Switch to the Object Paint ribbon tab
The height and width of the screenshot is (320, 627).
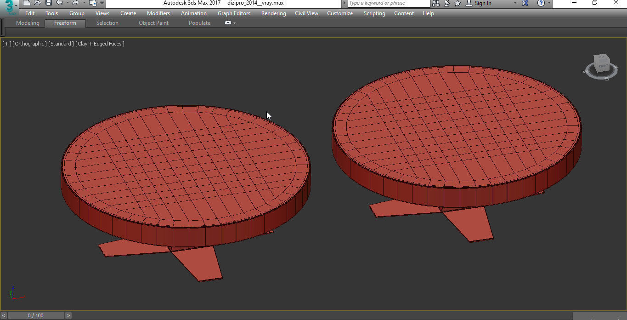[x=154, y=23]
